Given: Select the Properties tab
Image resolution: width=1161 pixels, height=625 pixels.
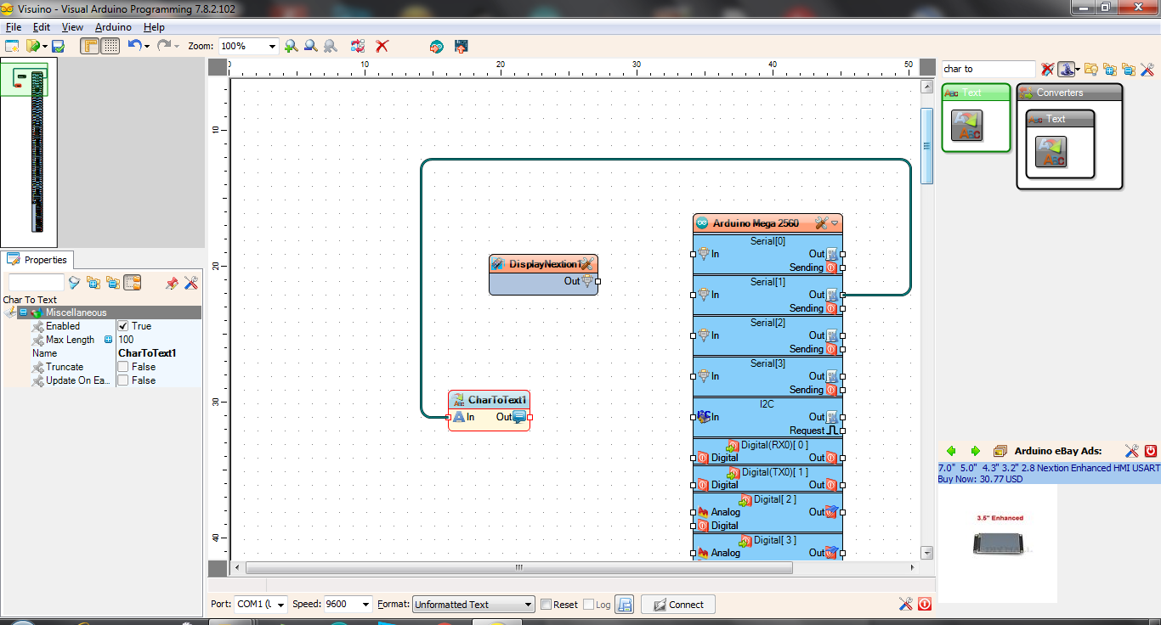Looking at the screenshot, I should pos(39,260).
